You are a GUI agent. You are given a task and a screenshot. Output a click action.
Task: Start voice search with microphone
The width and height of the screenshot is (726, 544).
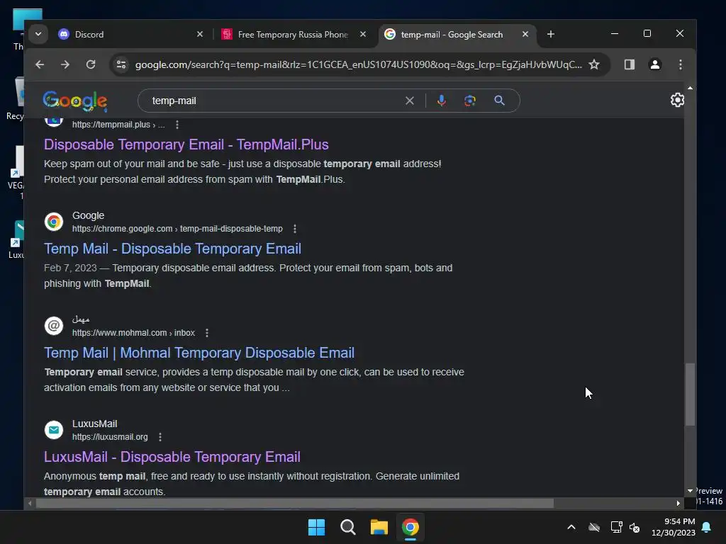click(x=442, y=101)
